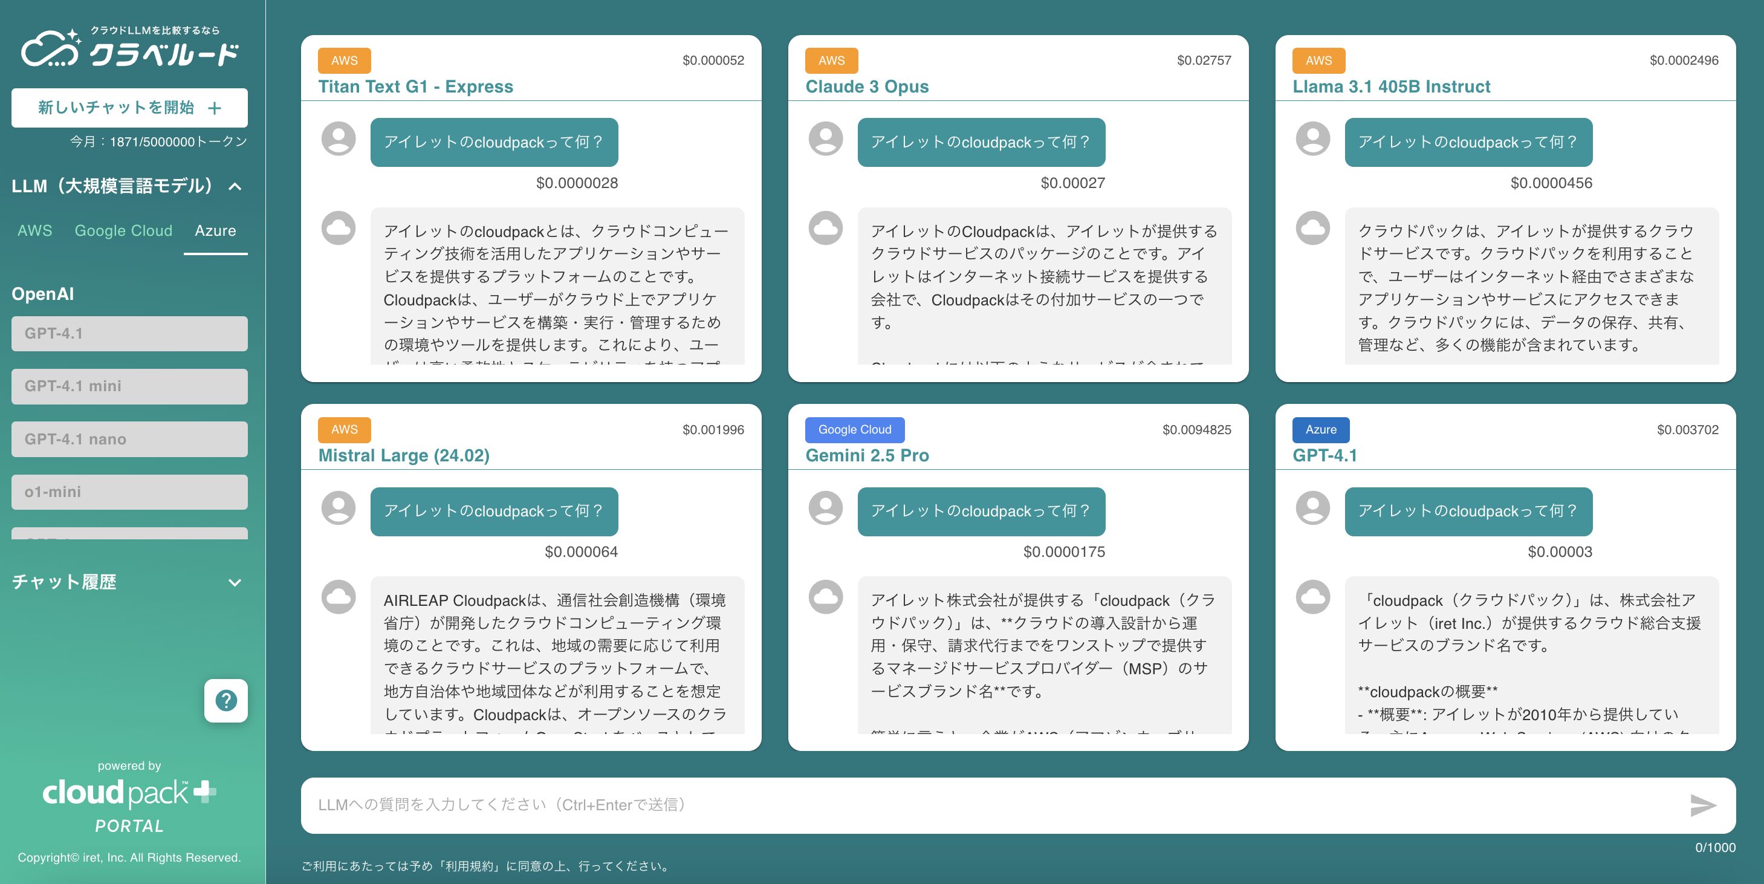Click AWS badge on Claude 3 Opus card

(831, 60)
